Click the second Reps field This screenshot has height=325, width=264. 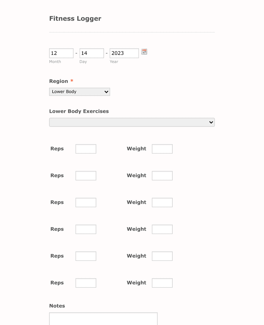point(86,176)
